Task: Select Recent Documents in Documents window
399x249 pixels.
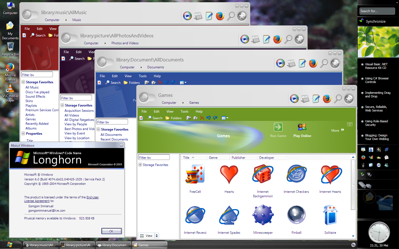Action: 114,139
